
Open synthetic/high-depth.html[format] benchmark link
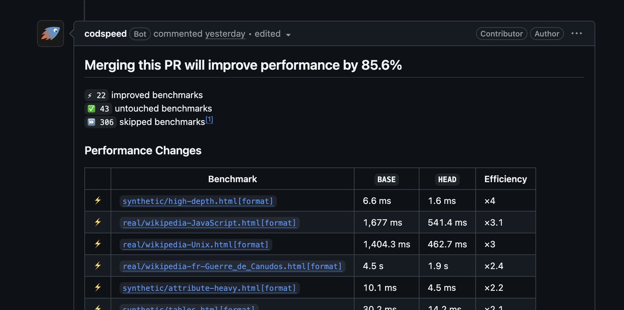coord(198,201)
